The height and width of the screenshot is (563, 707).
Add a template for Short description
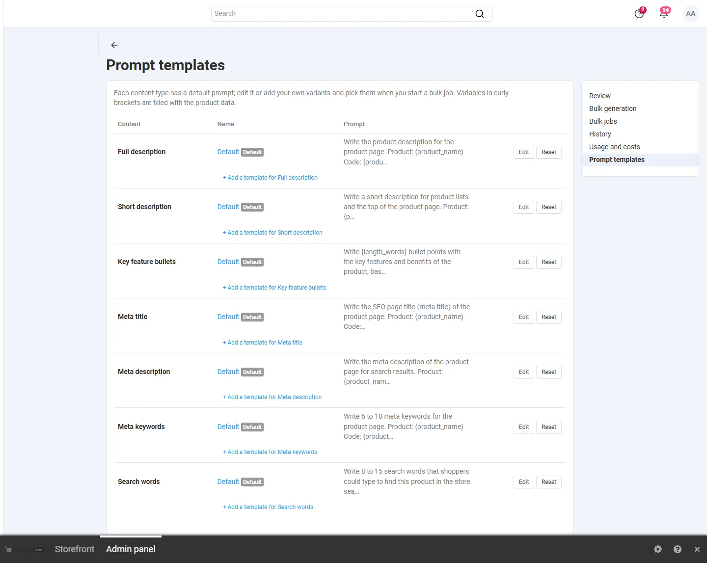(272, 233)
